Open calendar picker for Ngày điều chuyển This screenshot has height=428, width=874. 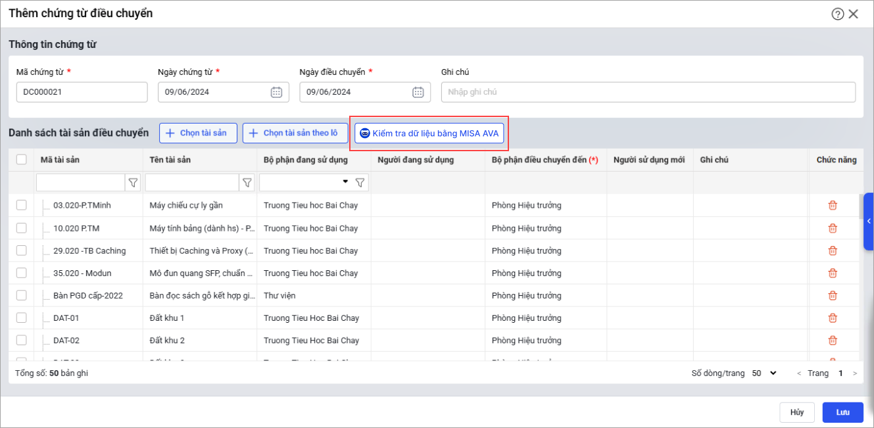pos(418,92)
